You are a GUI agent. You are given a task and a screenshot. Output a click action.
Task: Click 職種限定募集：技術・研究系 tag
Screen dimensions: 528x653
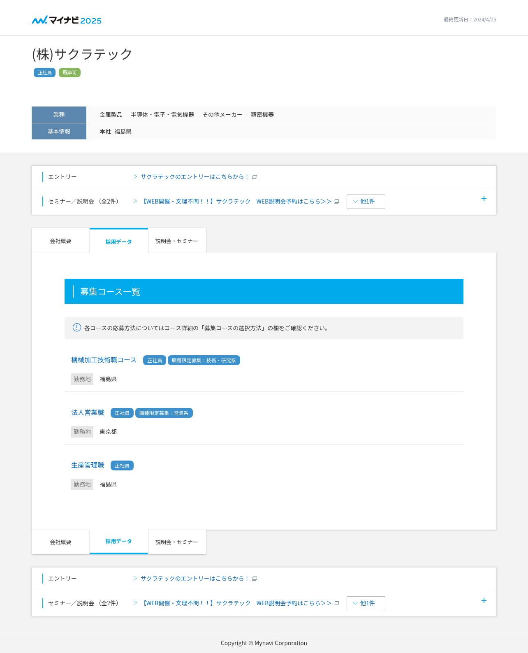coord(204,360)
